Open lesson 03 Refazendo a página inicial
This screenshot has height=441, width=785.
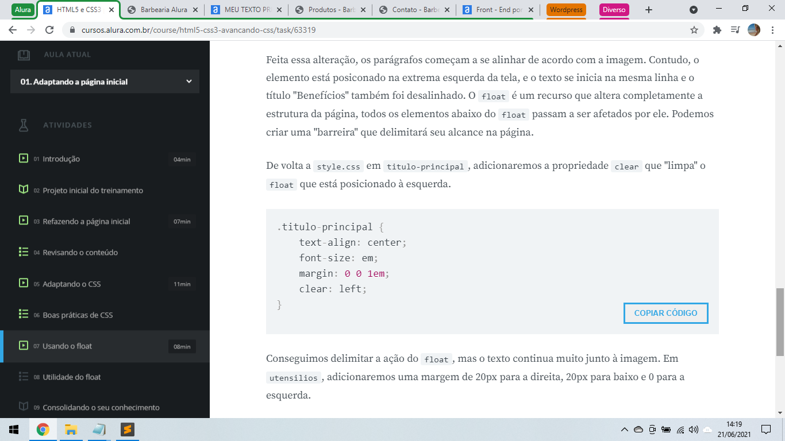[x=105, y=221]
